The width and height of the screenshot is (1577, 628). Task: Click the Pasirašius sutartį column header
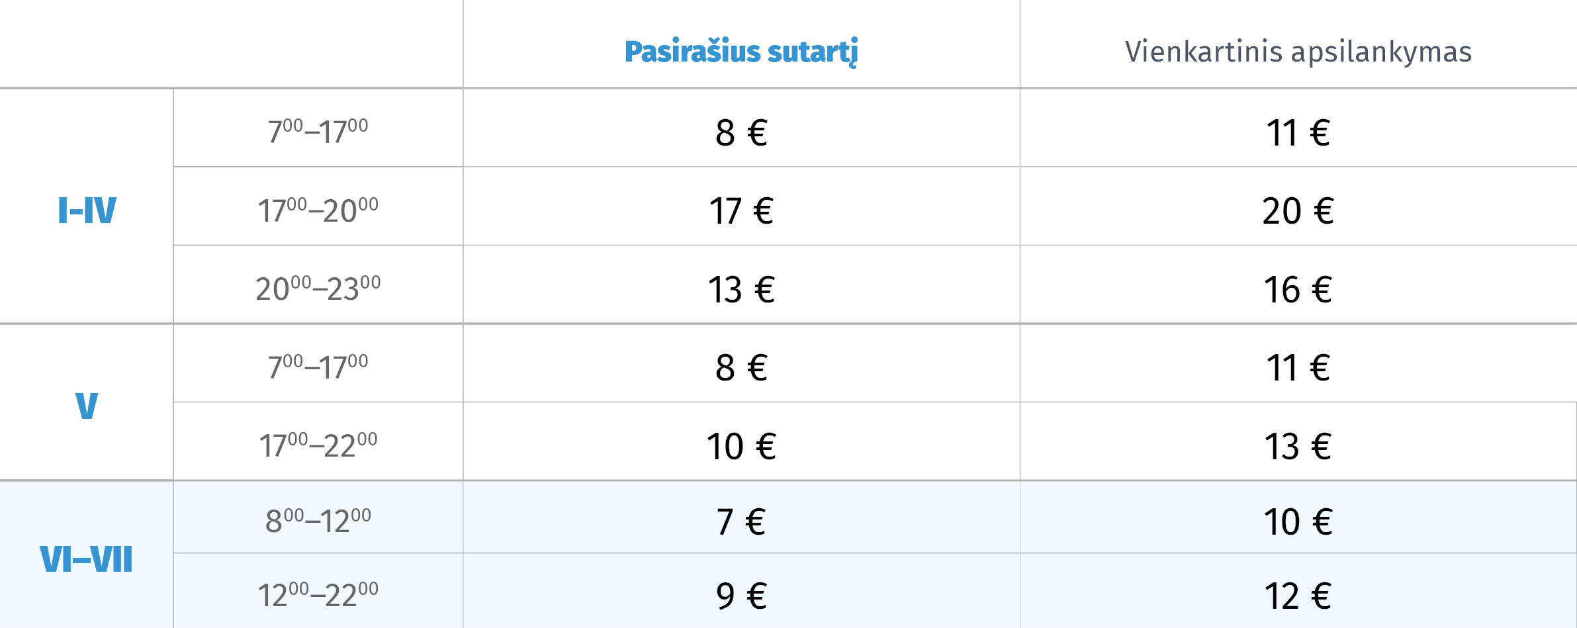(741, 52)
